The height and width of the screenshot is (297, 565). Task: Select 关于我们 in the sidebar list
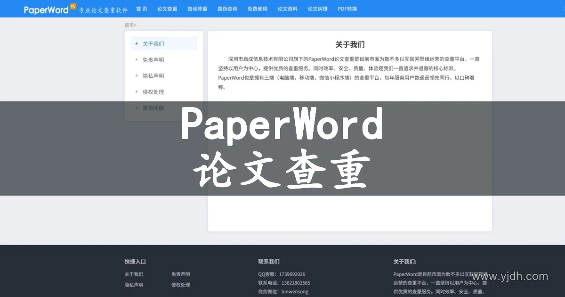[x=164, y=44]
